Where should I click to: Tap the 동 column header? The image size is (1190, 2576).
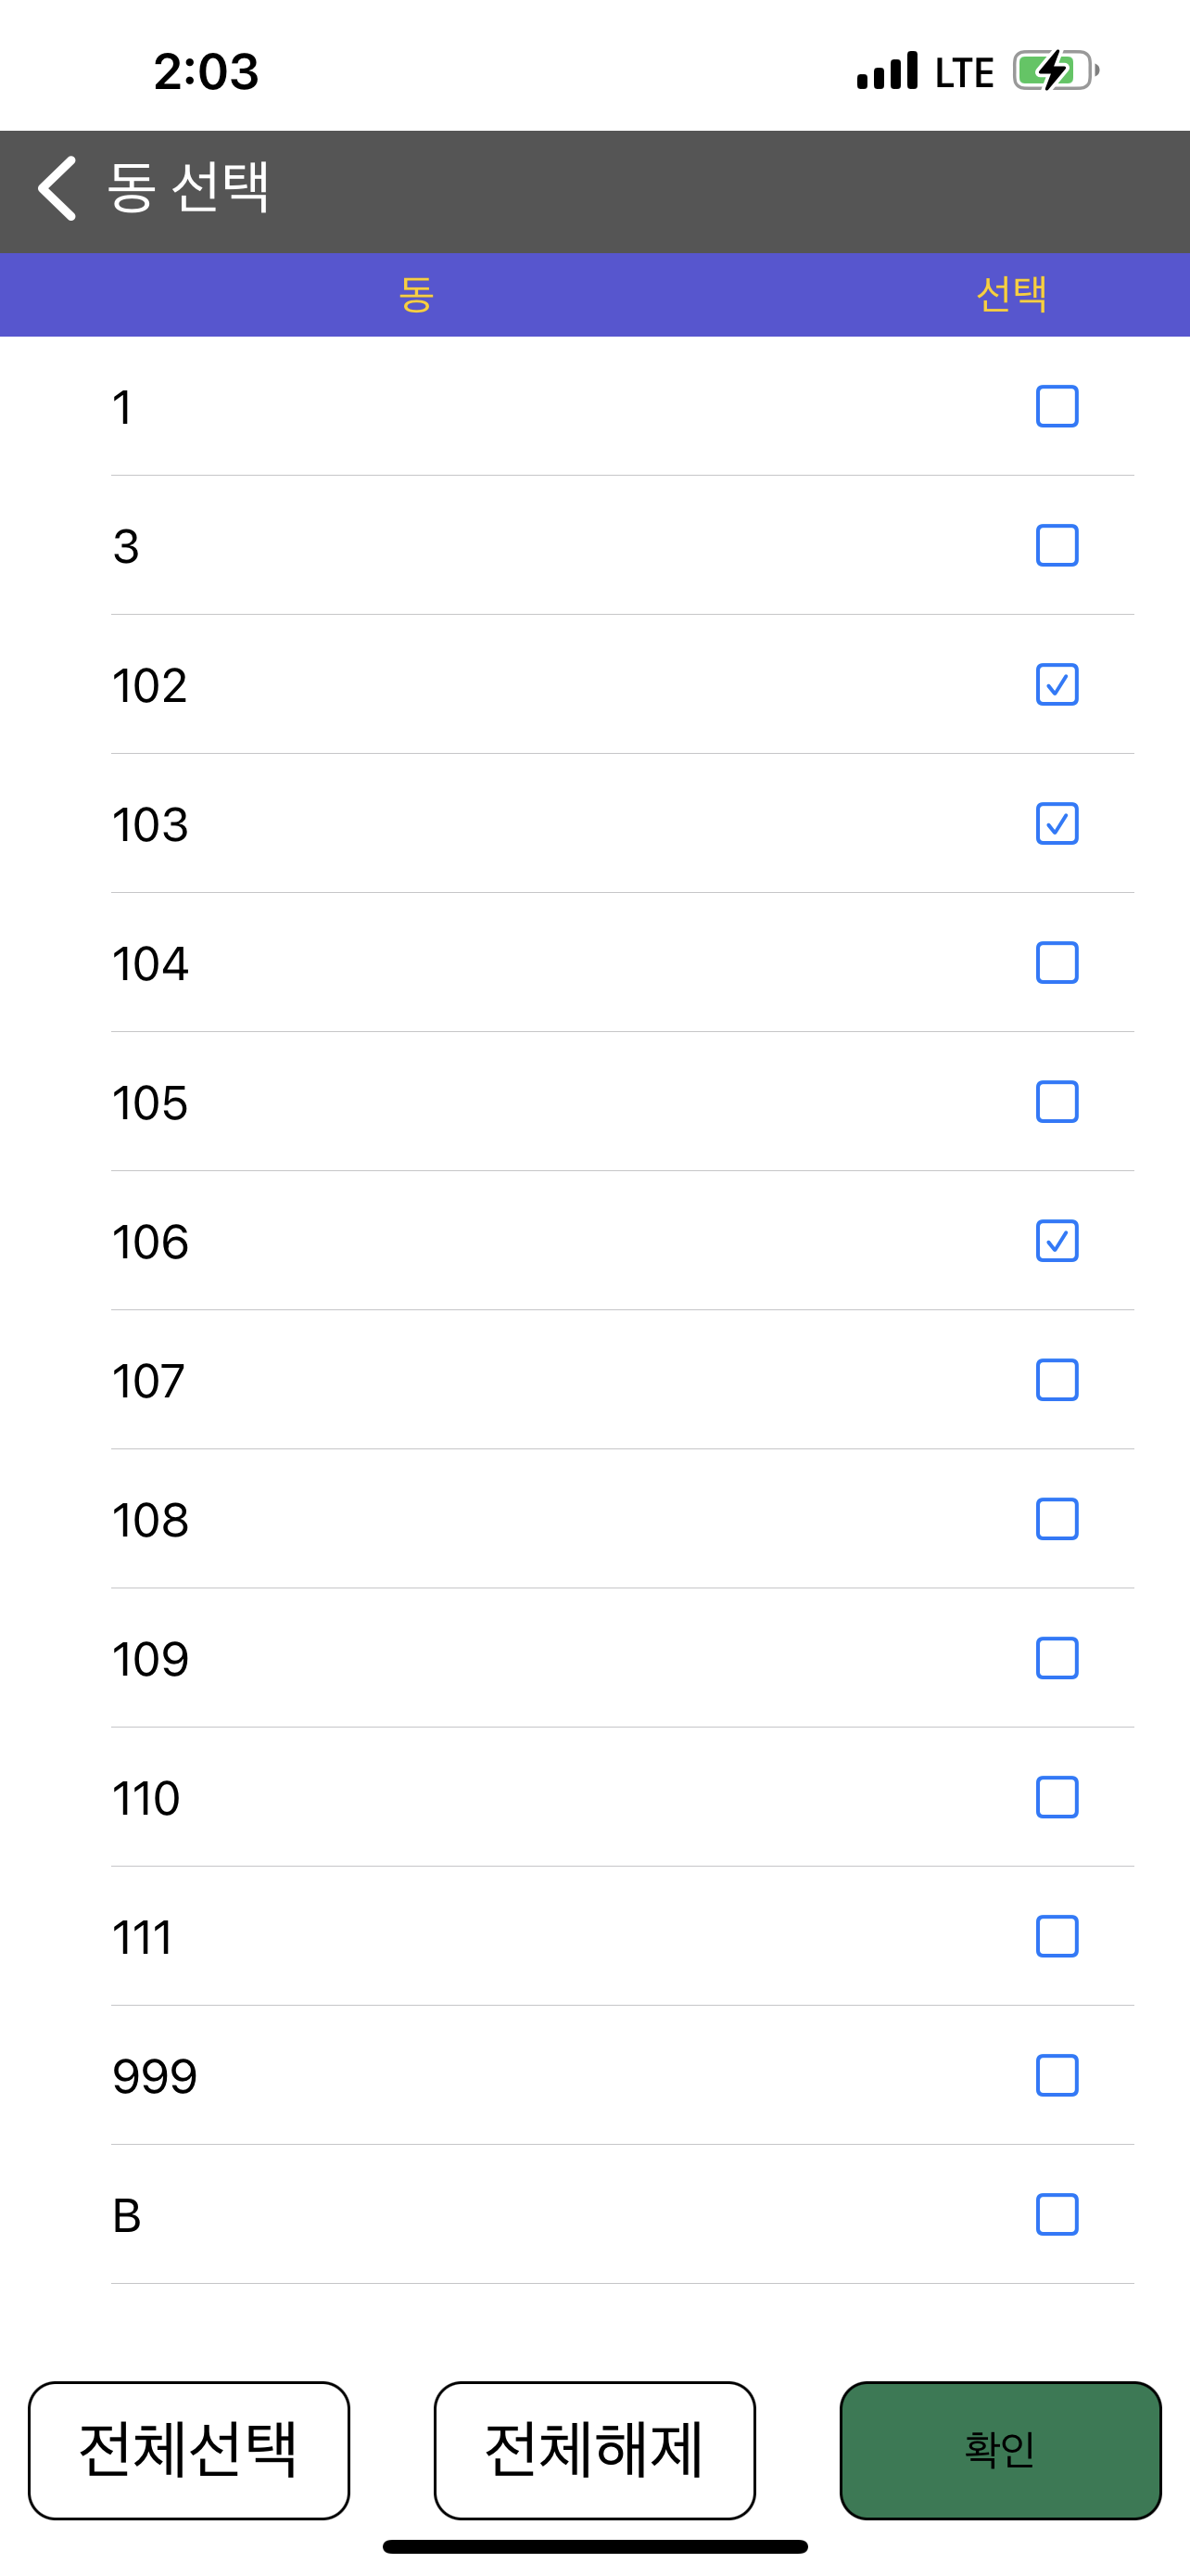[x=415, y=295]
